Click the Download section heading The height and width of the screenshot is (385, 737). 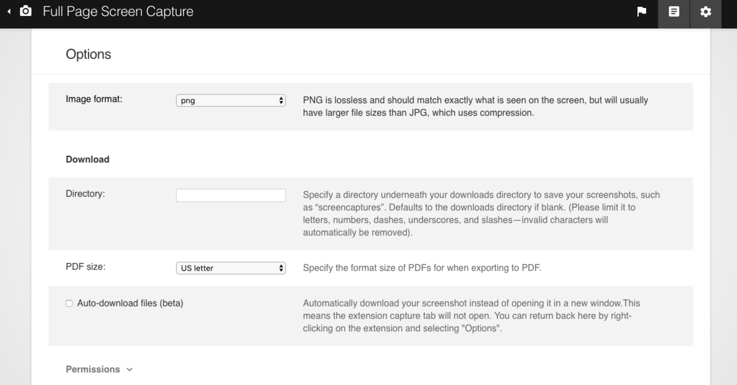tap(87, 159)
